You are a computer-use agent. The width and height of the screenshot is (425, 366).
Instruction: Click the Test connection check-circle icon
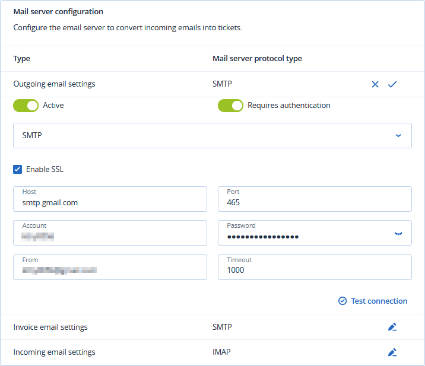[x=342, y=301]
